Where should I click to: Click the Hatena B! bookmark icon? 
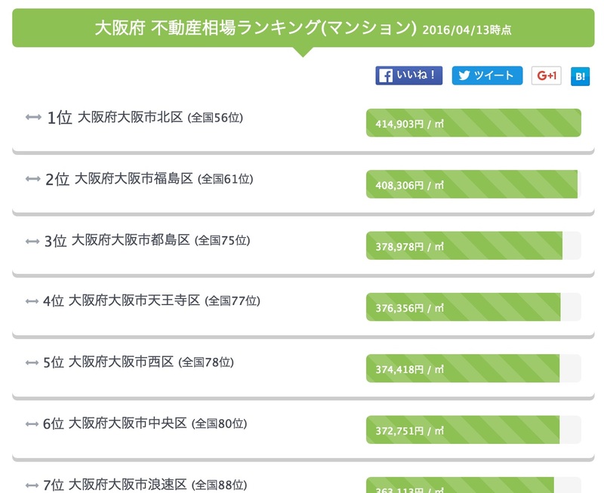point(580,76)
